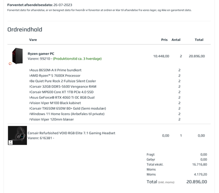Select Be Quiet Pure Rock 2 cooler line
The image size is (219, 193).
pyautogui.click(x=63, y=81)
